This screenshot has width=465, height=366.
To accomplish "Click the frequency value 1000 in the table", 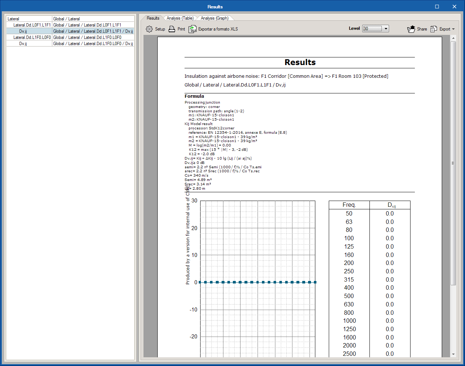I will 349,321.
